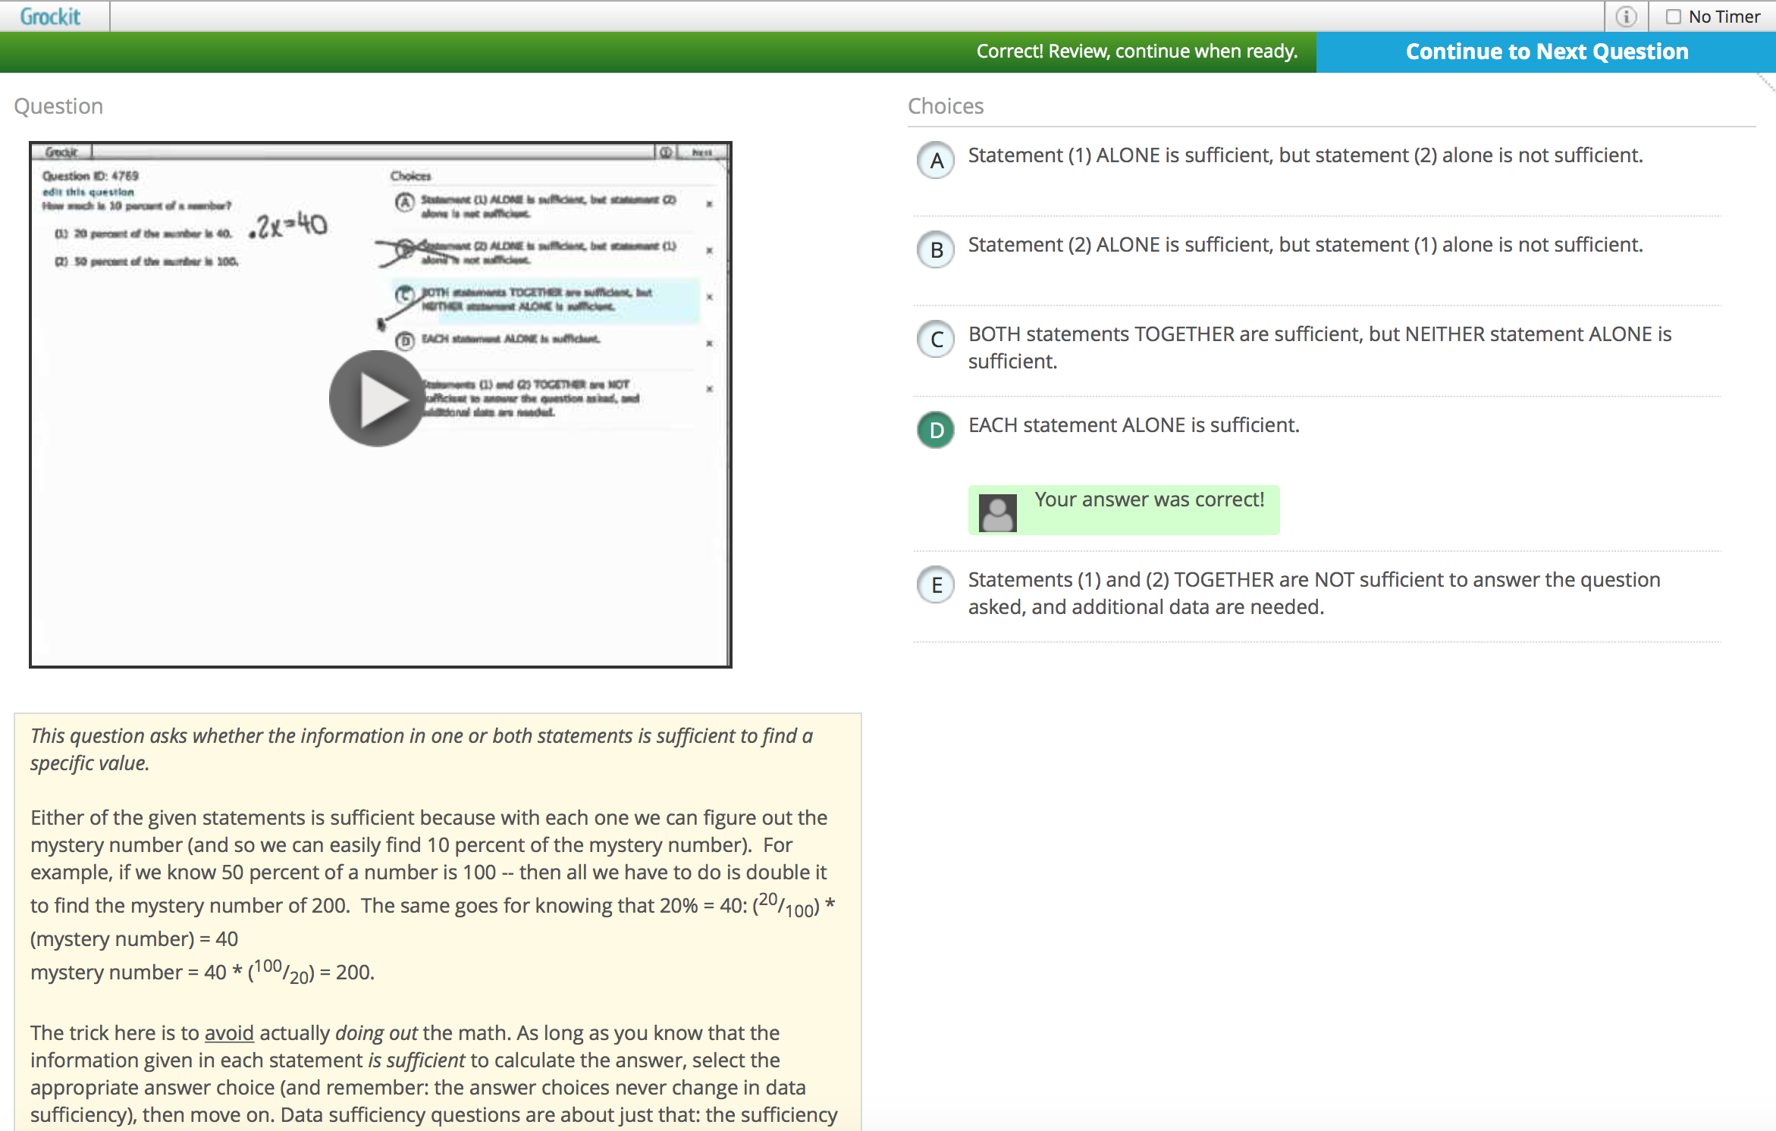Image resolution: width=1776 pixels, height=1131 pixels.
Task: Click the green D choice circle
Action: point(937,430)
